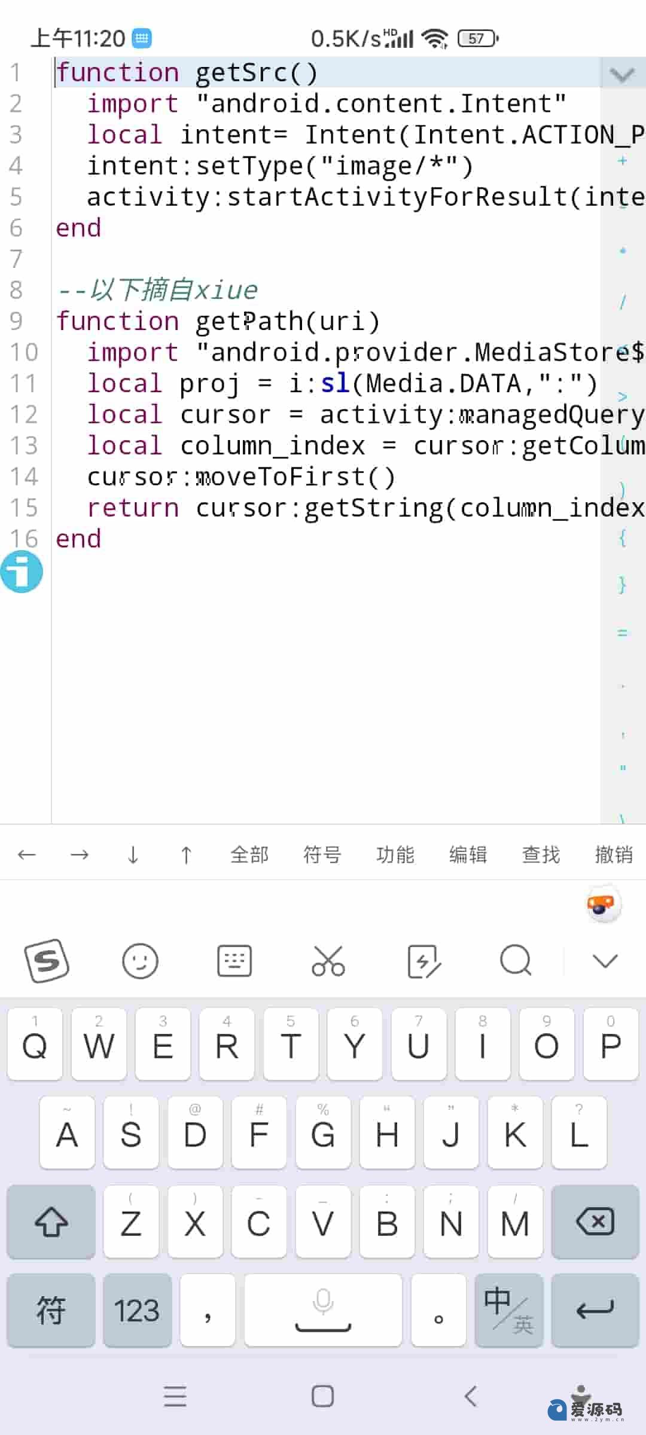The width and height of the screenshot is (646, 1435).
Task: Tap the P key
Action: (611, 1045)
